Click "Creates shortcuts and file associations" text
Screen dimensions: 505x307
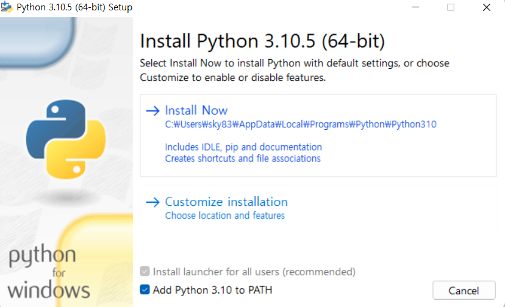tap(243, 158)
